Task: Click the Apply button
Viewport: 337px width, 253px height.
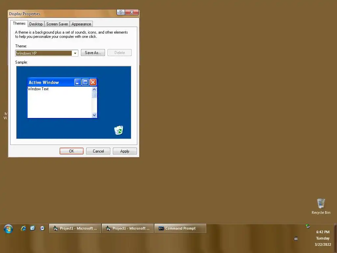Action: (x=125, y=151)
